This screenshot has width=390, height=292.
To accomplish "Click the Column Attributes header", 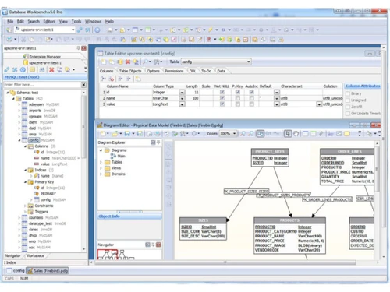I will [x=363, y=86].
